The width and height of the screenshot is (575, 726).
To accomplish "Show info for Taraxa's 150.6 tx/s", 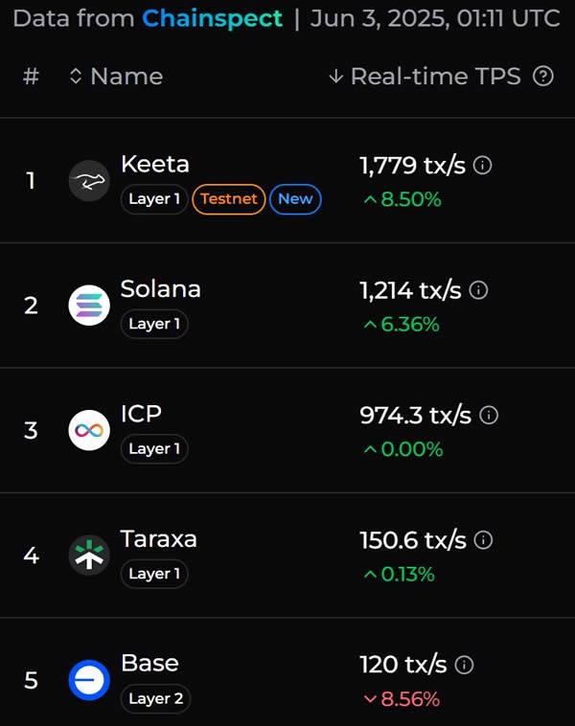I will click(x=484, y=540).
